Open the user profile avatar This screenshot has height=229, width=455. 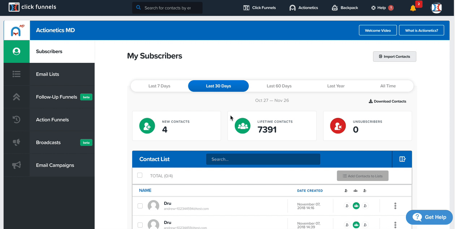click(x=437, y=8)
